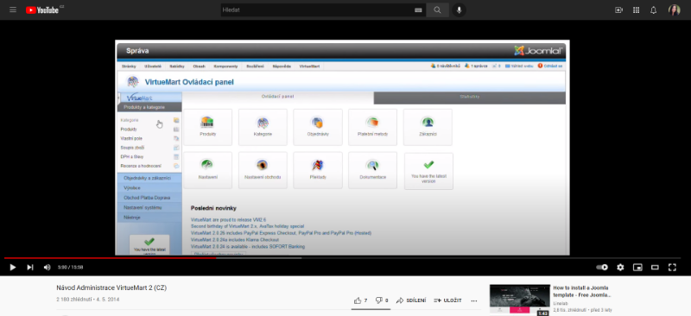
Task: Open the player settings gear
Action: click(x=620, y=267)
